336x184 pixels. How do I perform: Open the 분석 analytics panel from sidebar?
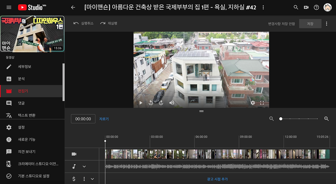click(x=9, y=79)
